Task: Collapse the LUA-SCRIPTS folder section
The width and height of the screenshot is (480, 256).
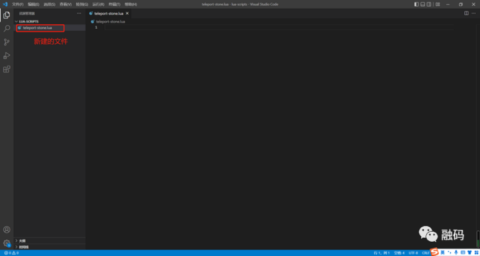Action: tap(29, 21)
